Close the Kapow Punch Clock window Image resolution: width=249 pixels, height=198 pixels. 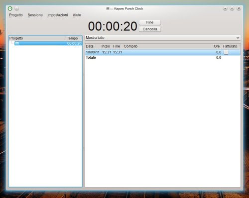pos(239,8)
